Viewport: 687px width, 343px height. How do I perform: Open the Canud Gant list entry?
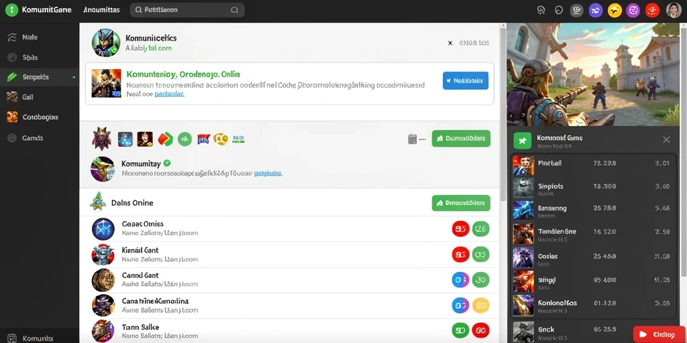coord(289,280)
